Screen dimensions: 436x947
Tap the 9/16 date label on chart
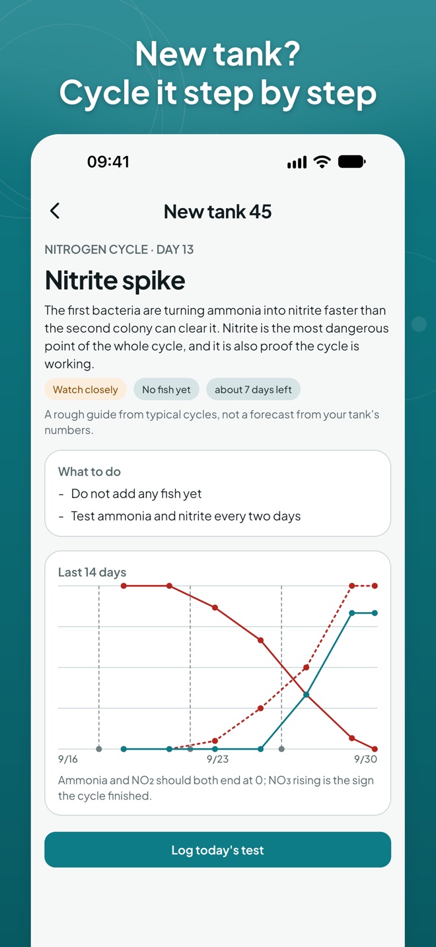(x=68, y=759)
